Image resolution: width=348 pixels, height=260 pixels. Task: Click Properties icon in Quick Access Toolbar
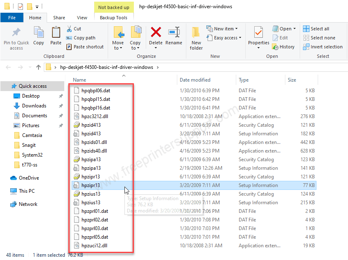[20, 7]
